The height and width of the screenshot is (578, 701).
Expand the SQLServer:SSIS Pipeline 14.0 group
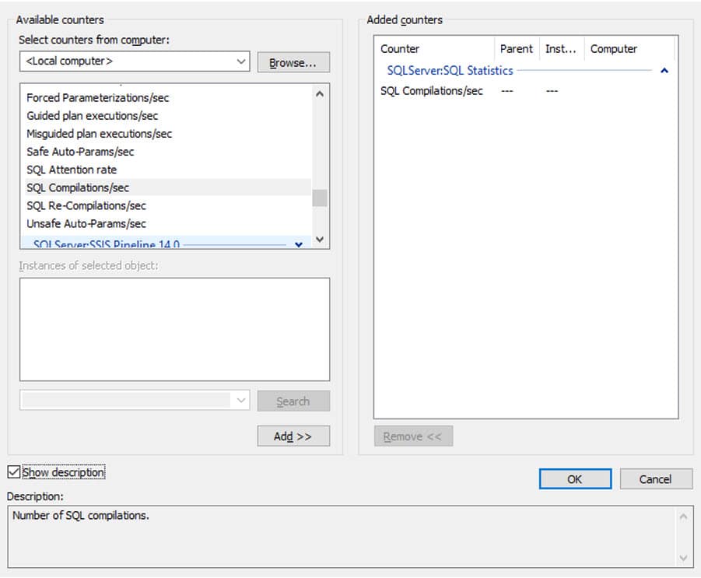coord(299,244)
